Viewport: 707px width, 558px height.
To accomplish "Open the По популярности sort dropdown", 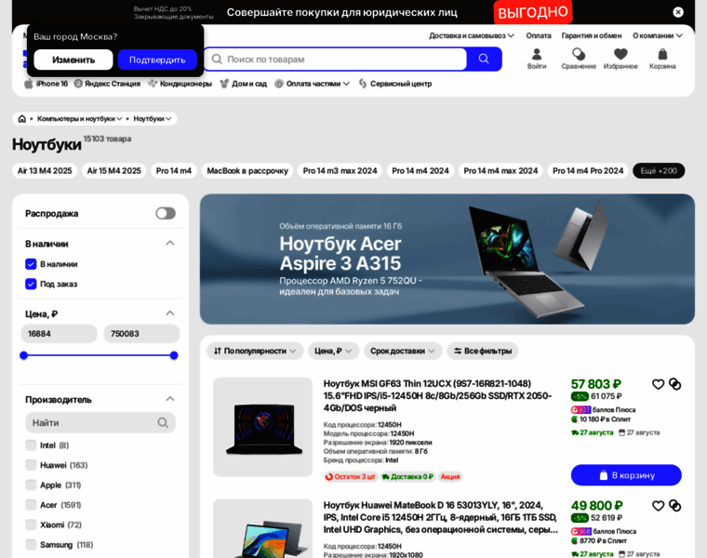I will point(255,351).
